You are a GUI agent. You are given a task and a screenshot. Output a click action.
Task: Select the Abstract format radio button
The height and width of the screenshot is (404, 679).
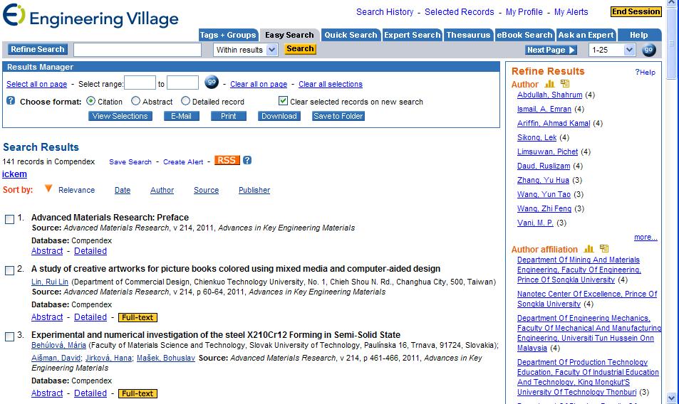pos(135,101)
